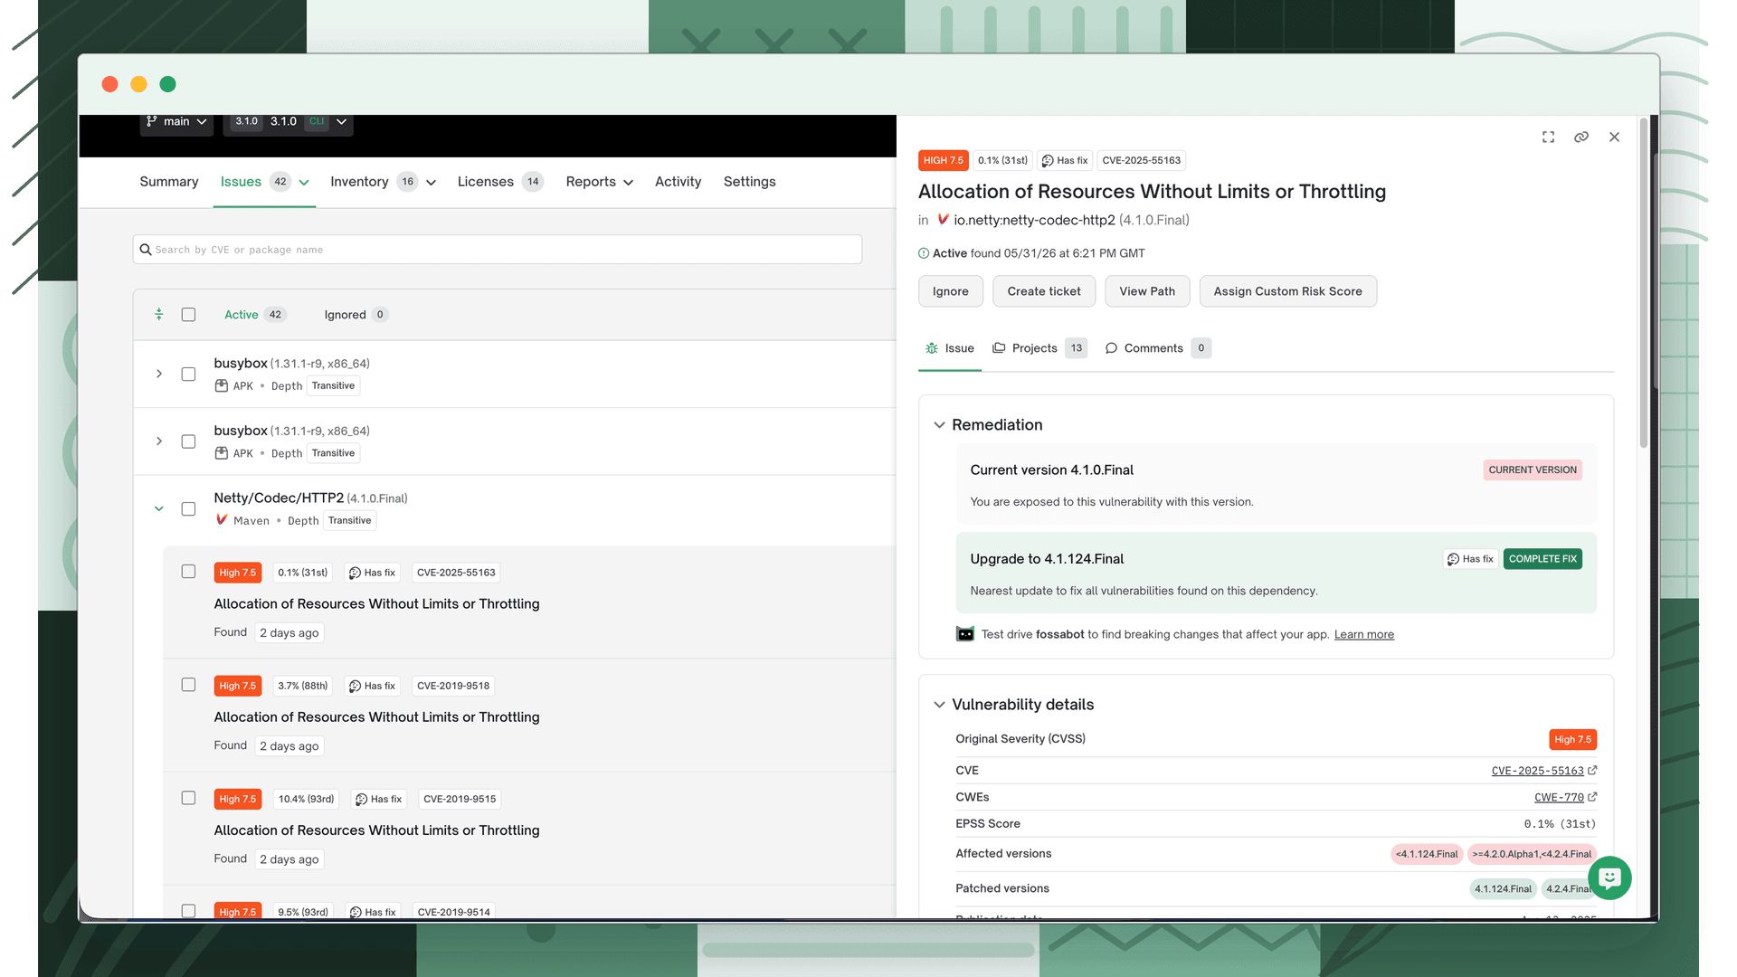This screenshot has width=1737, height=977.
Task: Click the COMPLETE FIX badge
Action: (x=1542, y=559)
